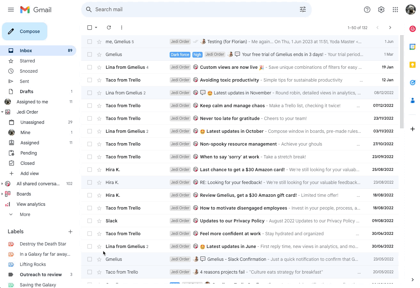
Task: Refresh the inbox
Action: pyautogui.click(x=109, y=28)
